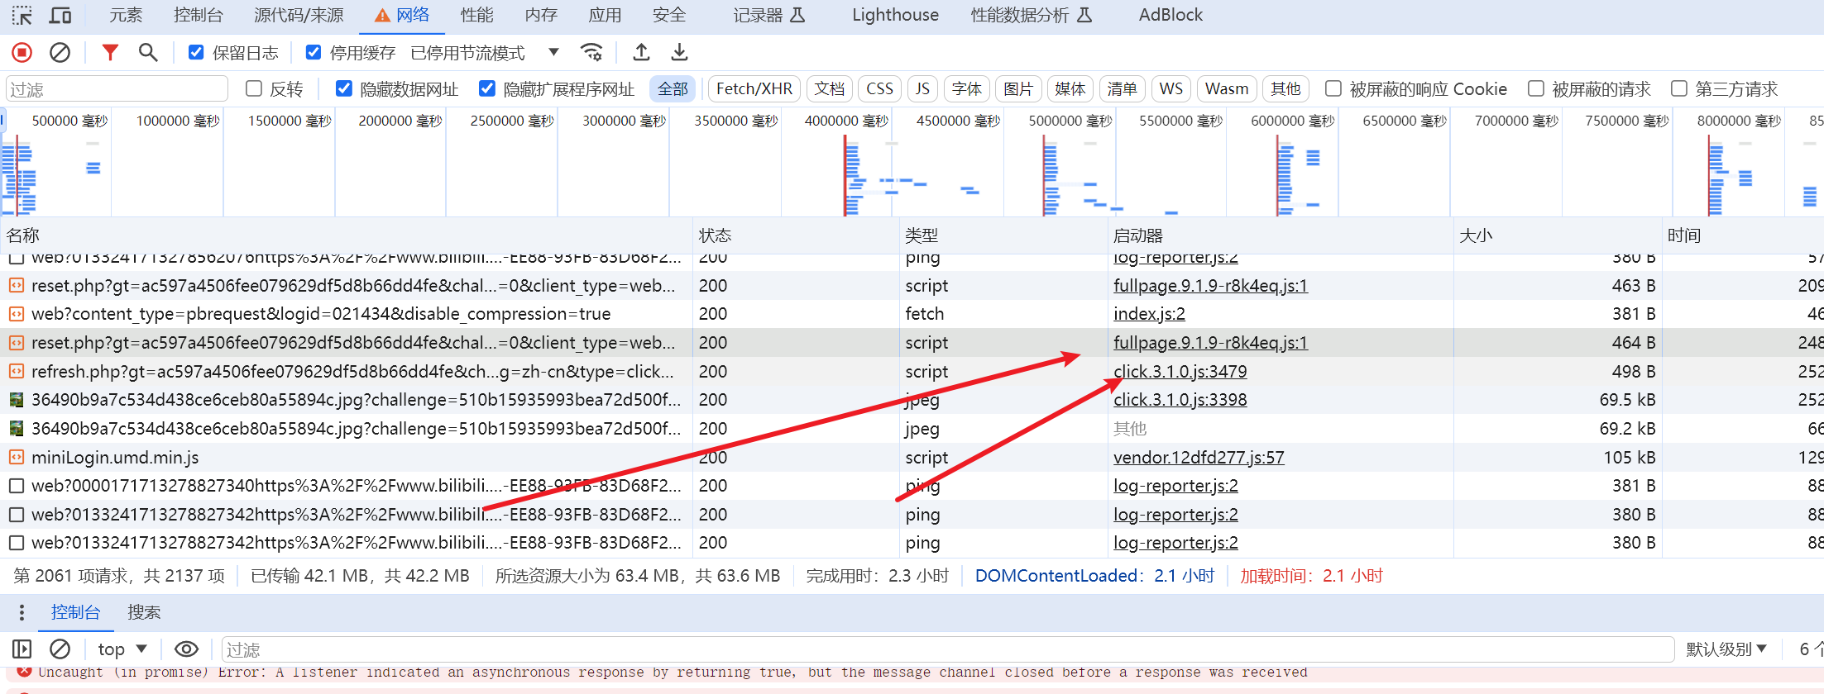Click the export HAR download arrow icon
Image resolution: width=1824 pixels, height=694 pixels.
pyautogui.click(x=679, y=53)
